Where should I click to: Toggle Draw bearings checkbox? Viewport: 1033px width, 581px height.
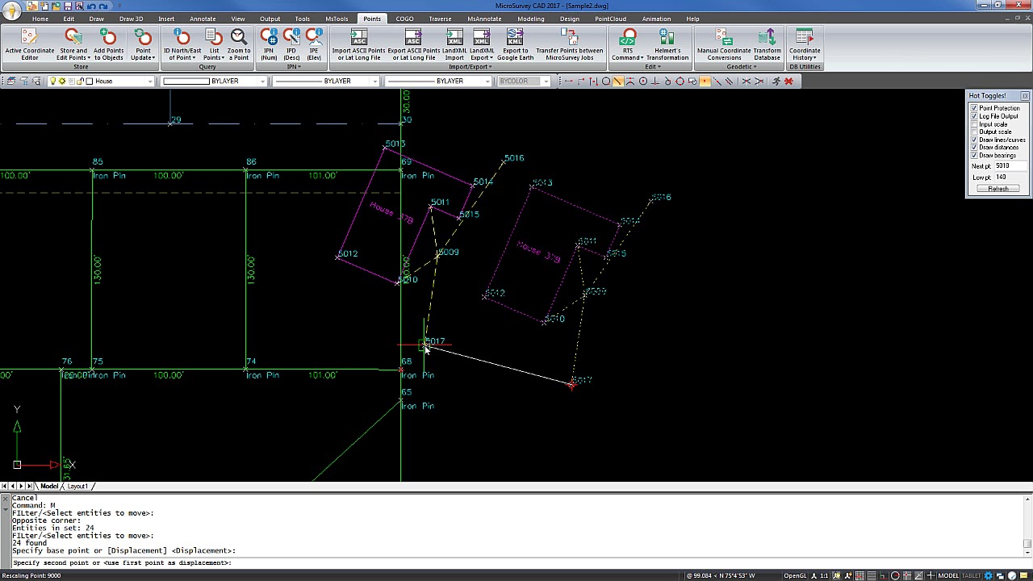[x=974, y=156]
